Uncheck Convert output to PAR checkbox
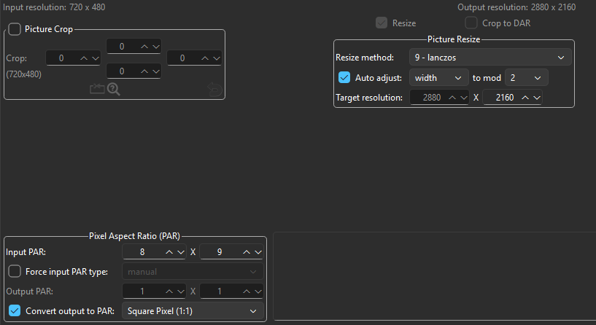596x325 pixels. [x=15, y=311]
